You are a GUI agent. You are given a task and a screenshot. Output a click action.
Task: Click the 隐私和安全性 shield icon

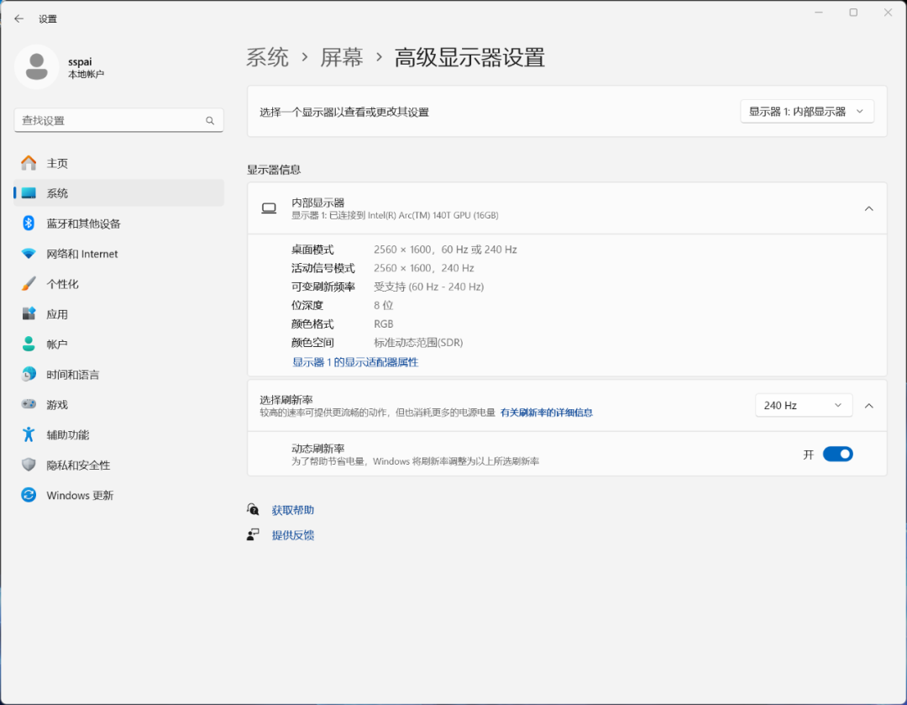pos(29,465)
